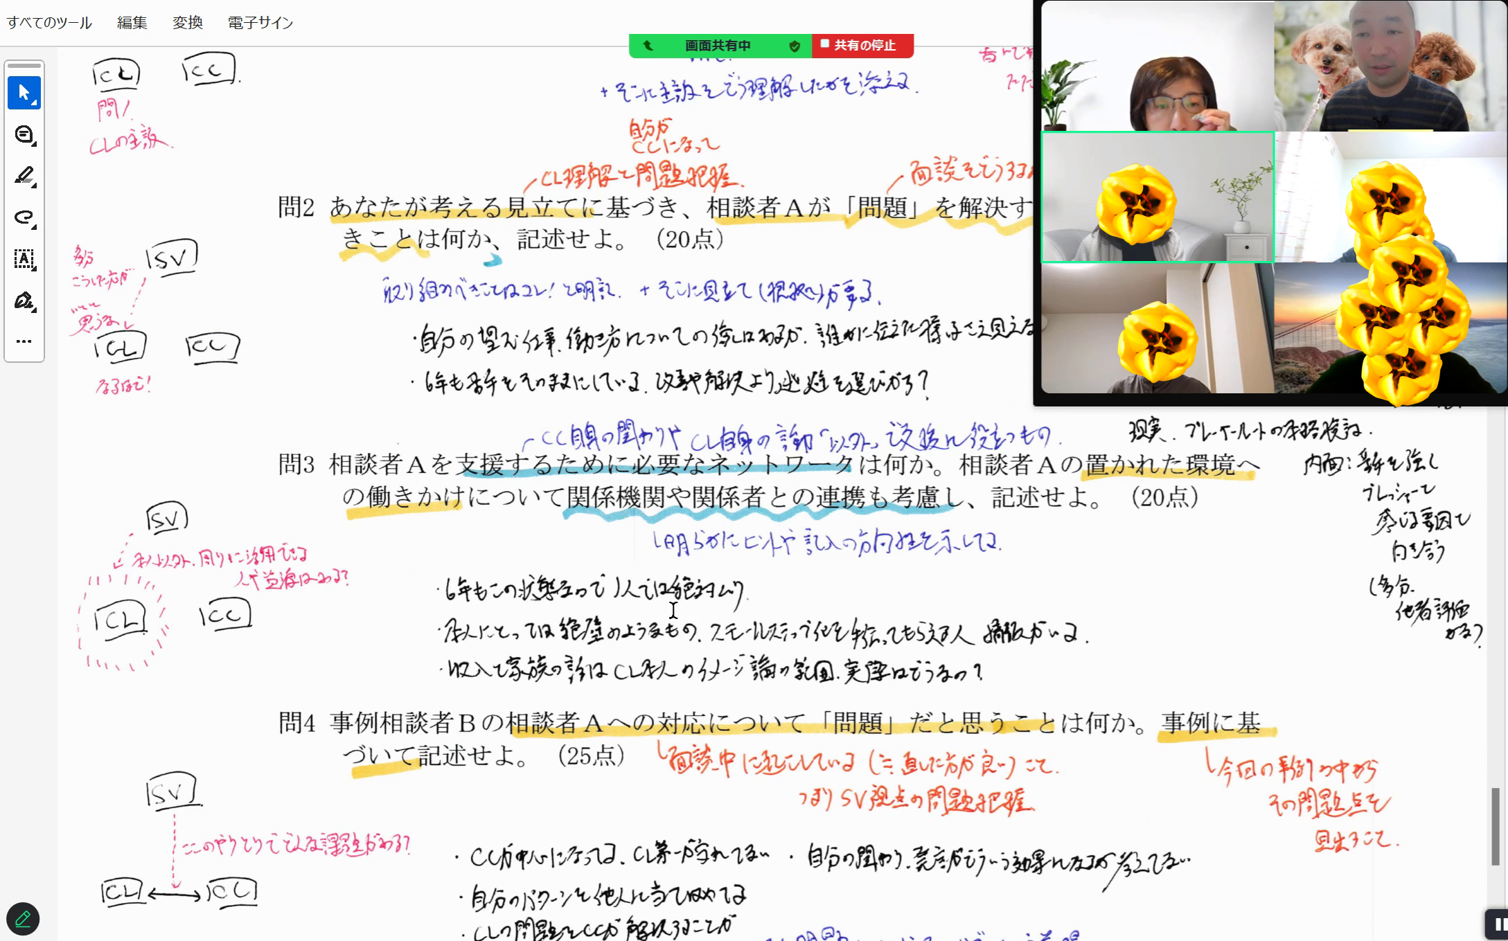Image resolution: width=1508 pixels, height=941 pixels.
Task: Activate the text box selection tool
Action: coord(24,259)
